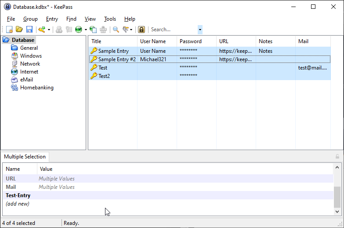
Task: Save the database with floppy icon
Action: click(29, 29)
